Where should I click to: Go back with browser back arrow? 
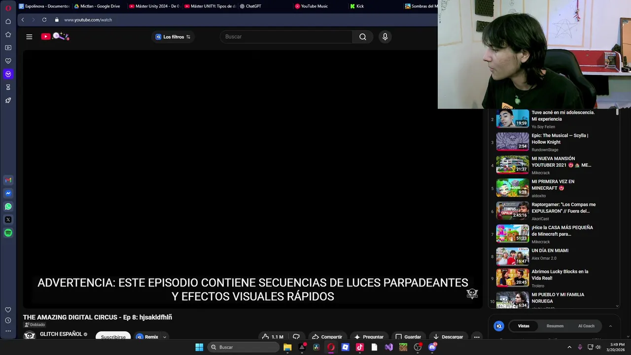(x=23, y=20)
